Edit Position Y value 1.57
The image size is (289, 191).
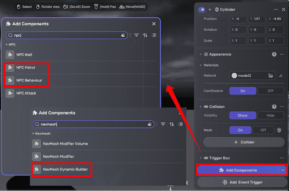[x=257, y=19]
